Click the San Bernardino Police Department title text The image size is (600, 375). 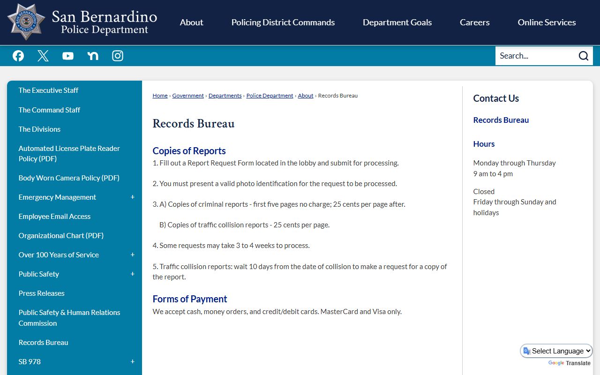click(x=105, y=22)
